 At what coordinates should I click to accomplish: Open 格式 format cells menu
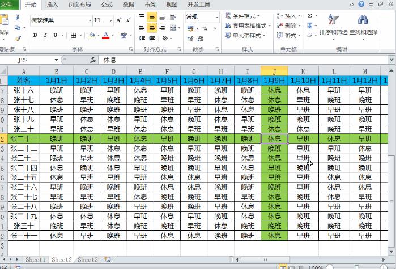pos(289,35)
